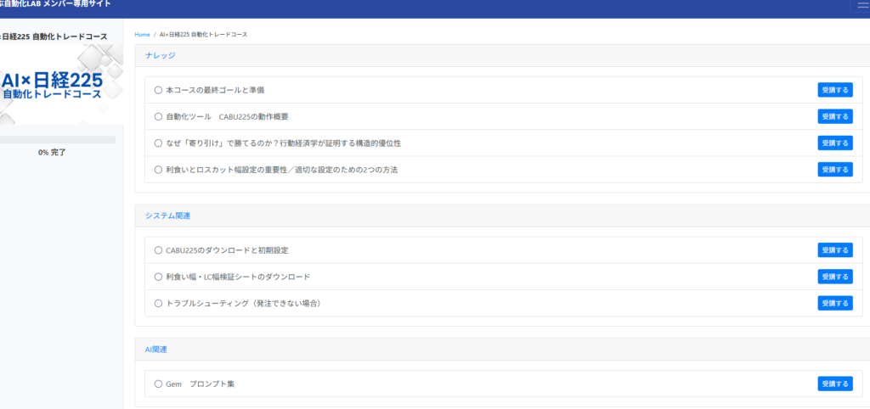This screenshot has height=409, width=870.
Task: Select circle beside Gem プロンプト集
Action: coord(158,384)
